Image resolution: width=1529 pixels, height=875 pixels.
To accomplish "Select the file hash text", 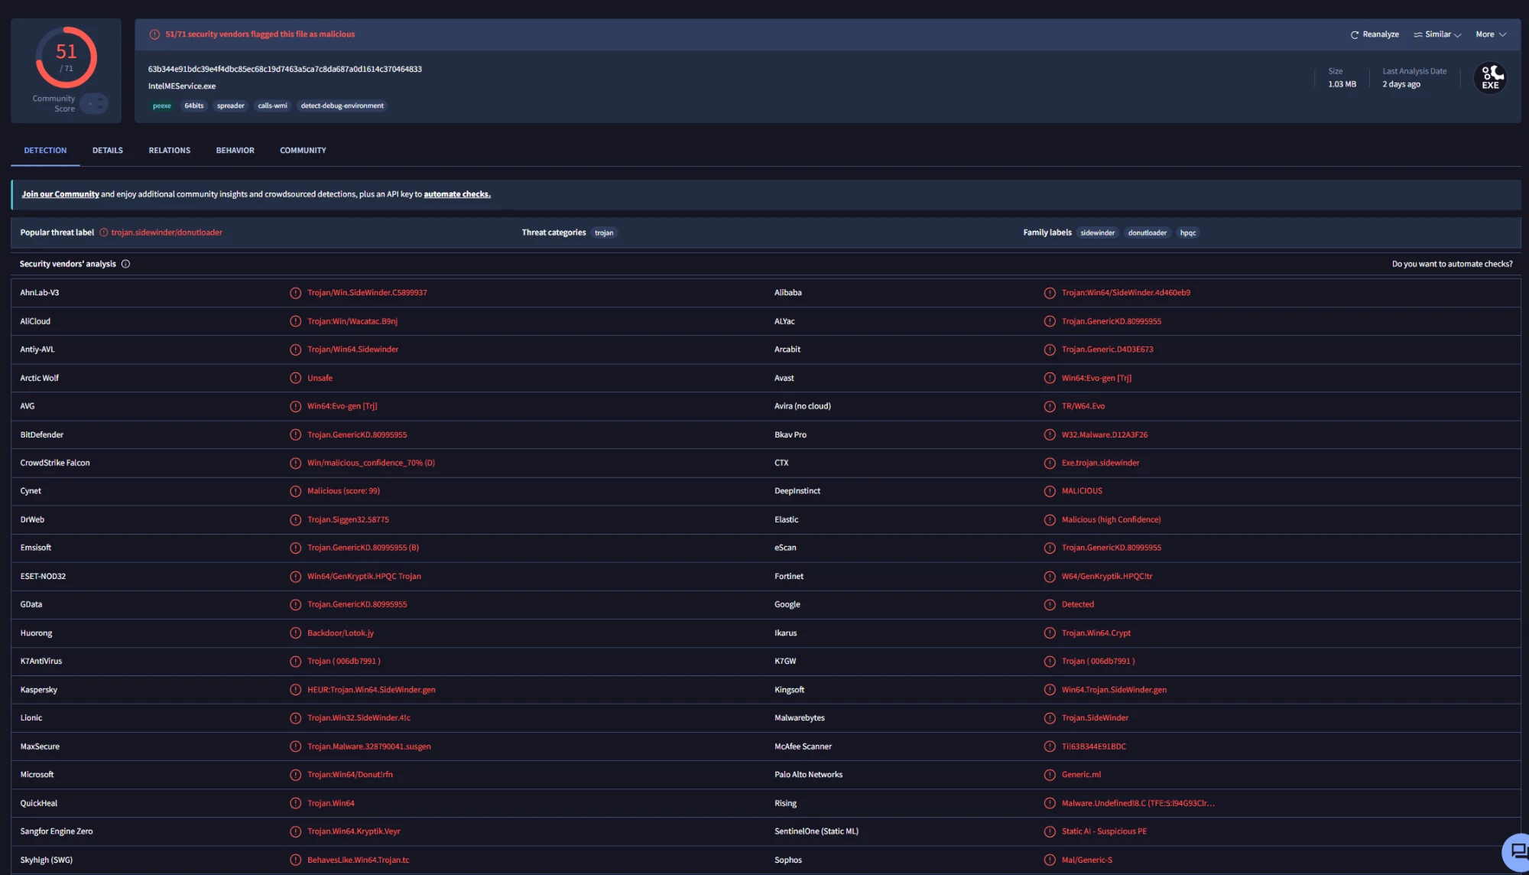I will (285, 69).
